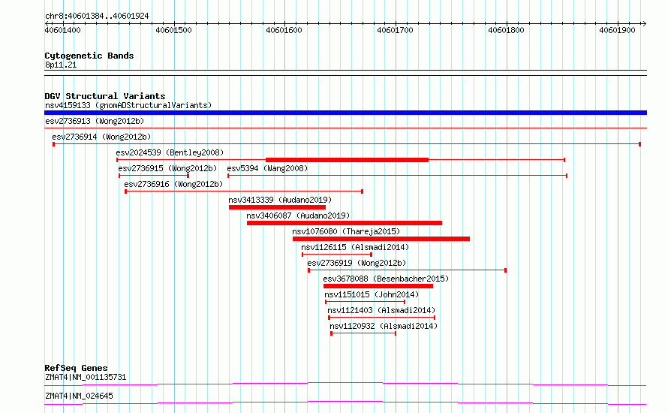Viewport: 668px width, 413px height.
Task: Open esv2736915 (Wong2012b) variant
Action: click(x=167, y=168)
